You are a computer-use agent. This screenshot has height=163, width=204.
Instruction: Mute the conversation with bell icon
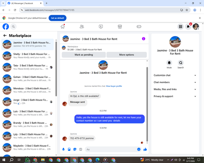(x=169, y=63)
